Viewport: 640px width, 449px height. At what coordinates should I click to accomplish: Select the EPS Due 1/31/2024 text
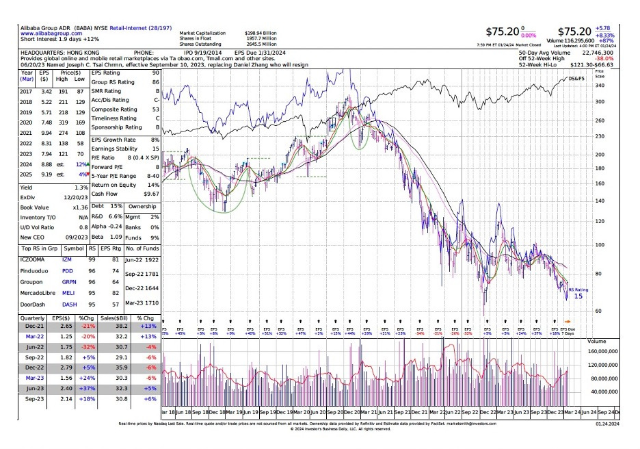click(x=260, y=53)
